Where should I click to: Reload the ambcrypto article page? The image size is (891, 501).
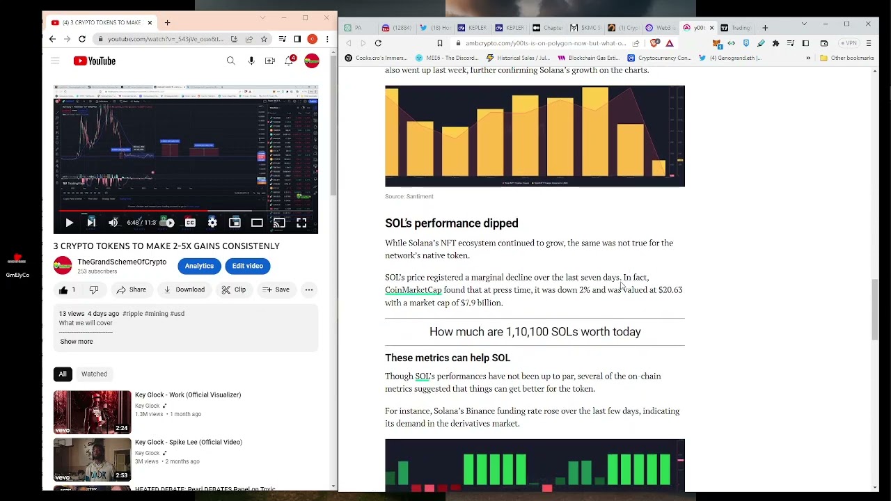378,43
